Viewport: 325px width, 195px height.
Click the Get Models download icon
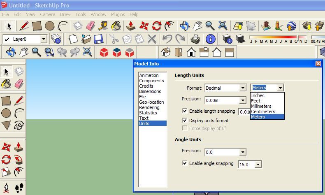pos(307,26)
